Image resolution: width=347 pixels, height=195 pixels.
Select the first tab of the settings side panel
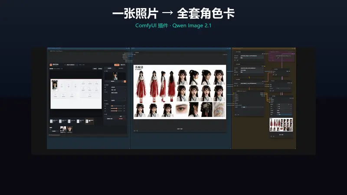coord(110,68)
